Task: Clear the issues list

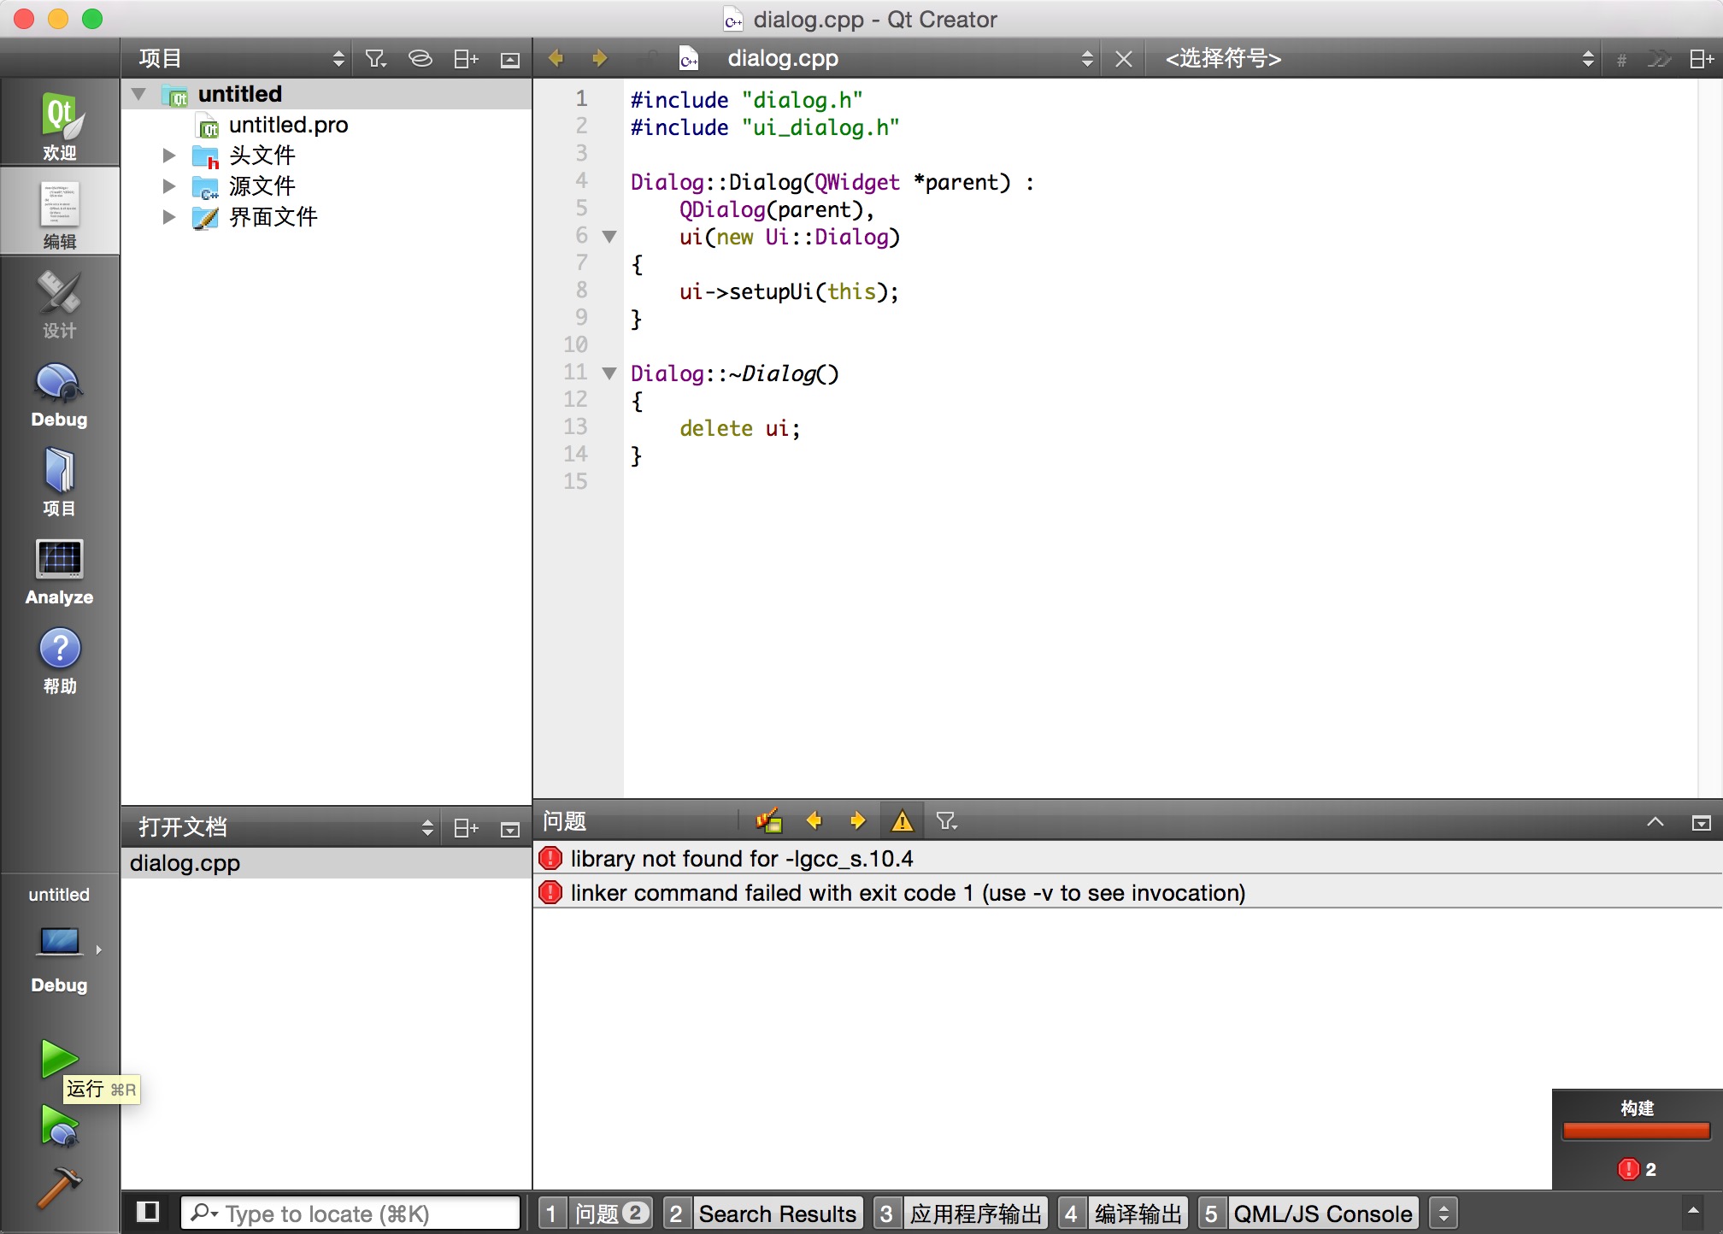Action: 768,821
